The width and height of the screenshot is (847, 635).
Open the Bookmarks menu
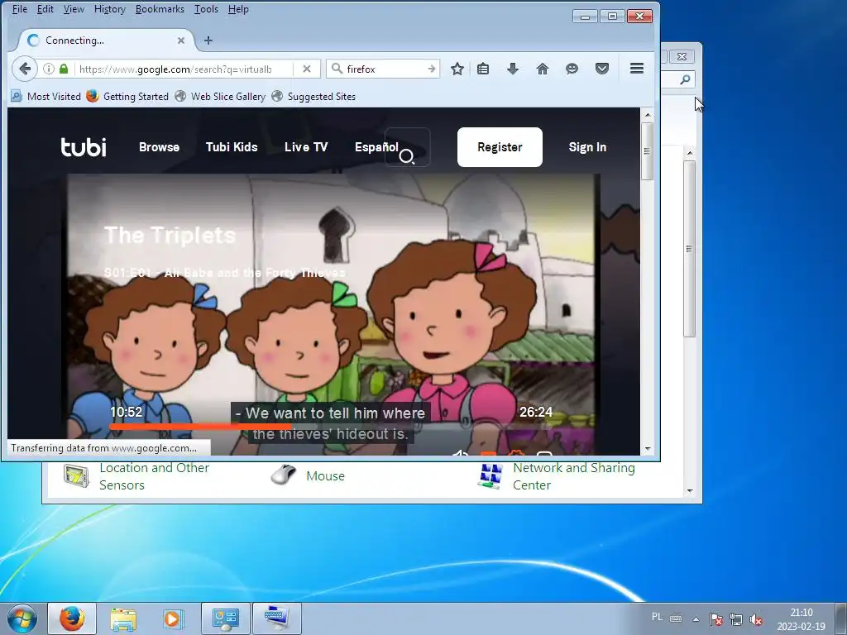coord(160,9)
